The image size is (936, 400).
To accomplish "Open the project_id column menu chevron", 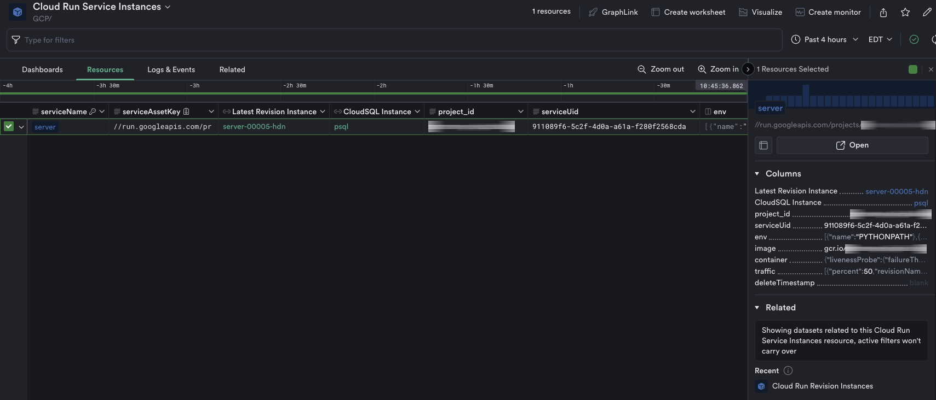I will (521, 111).
